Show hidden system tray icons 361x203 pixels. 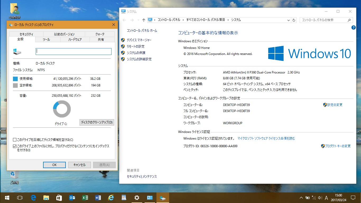[301, 198]
